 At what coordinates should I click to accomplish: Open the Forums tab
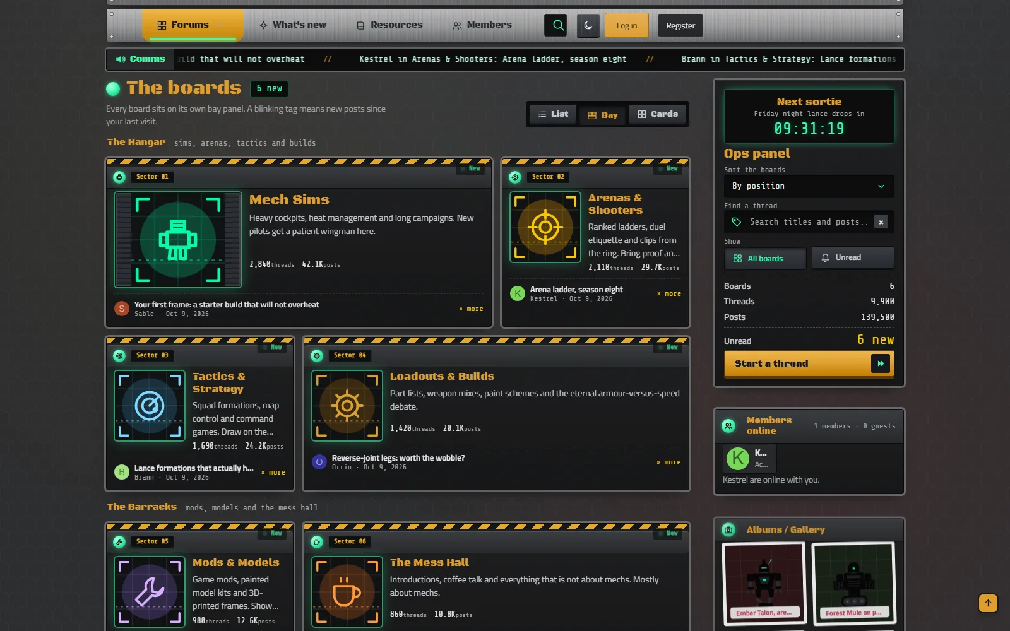(193, 25)
